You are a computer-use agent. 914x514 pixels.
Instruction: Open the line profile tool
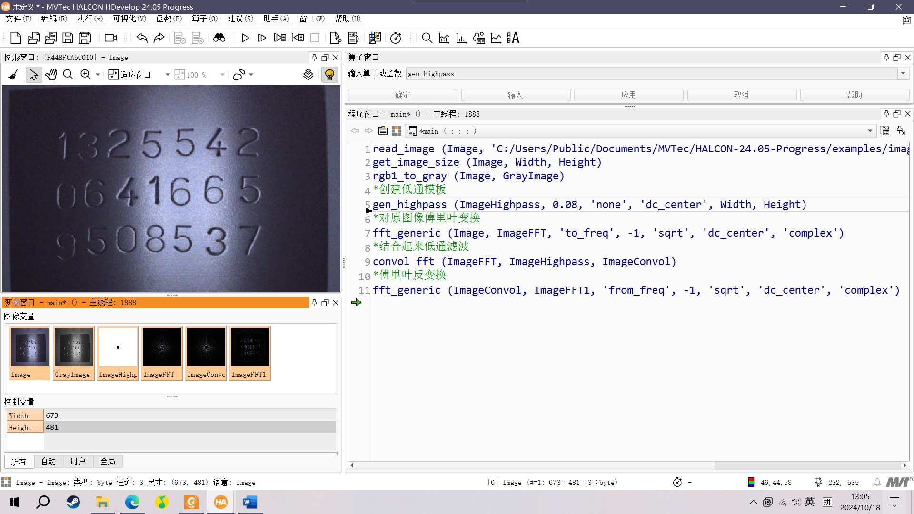[x=496, y=38]
